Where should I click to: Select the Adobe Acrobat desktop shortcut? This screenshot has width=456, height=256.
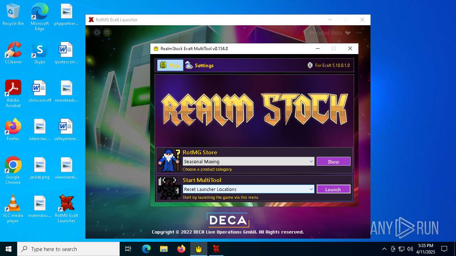point(13,94)
